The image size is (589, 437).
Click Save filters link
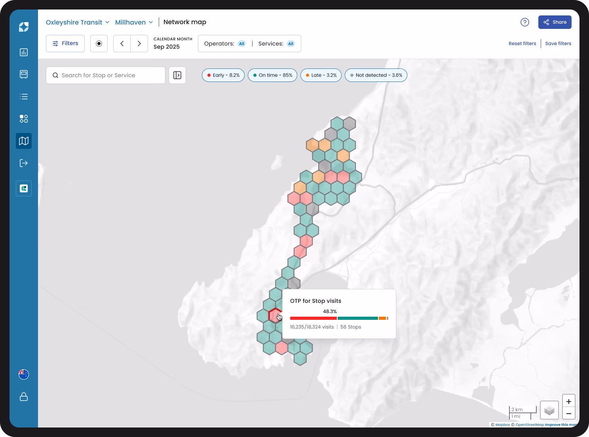point(558,44)
